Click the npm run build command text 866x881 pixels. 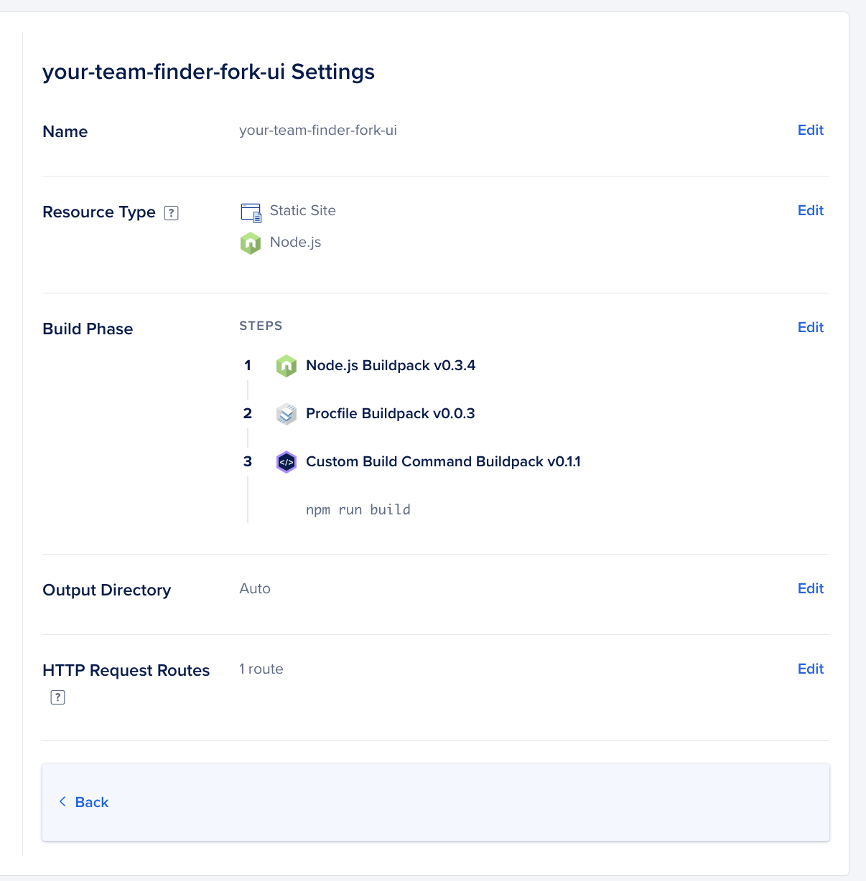pyautogui.click(x=358, y=510)
